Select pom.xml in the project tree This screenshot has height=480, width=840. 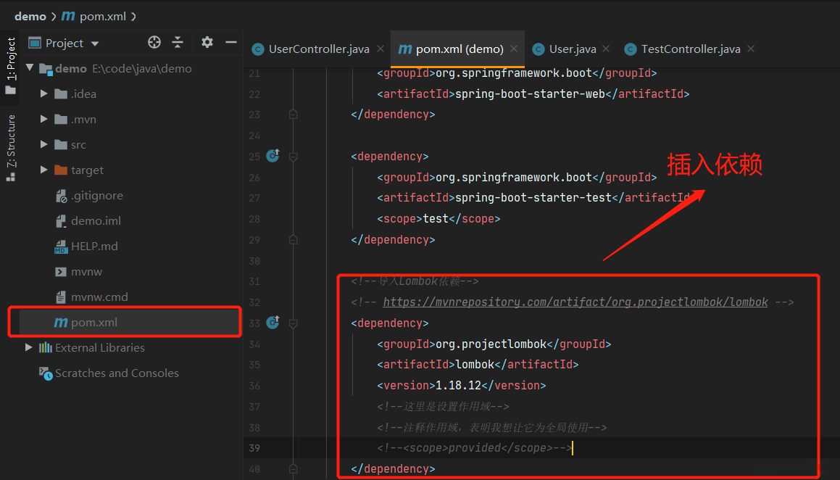tap(93, 322)
